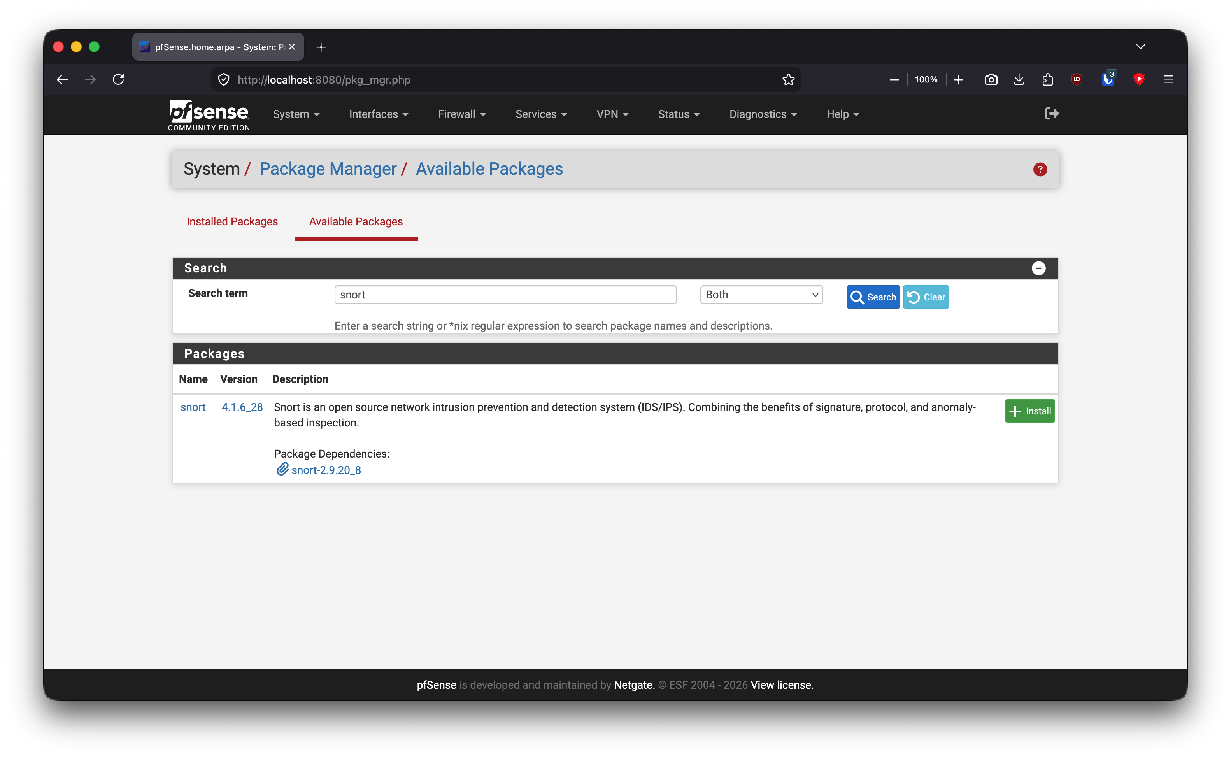Click the pfSense footer link
The height and width of the screenshot is (758, 1231).
(437, 685)
